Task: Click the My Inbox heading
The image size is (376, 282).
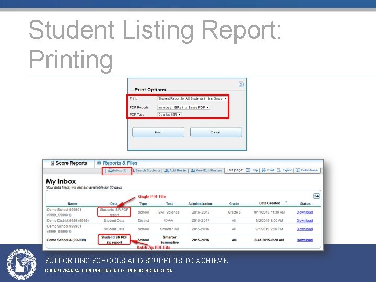Action: (61, 181)
